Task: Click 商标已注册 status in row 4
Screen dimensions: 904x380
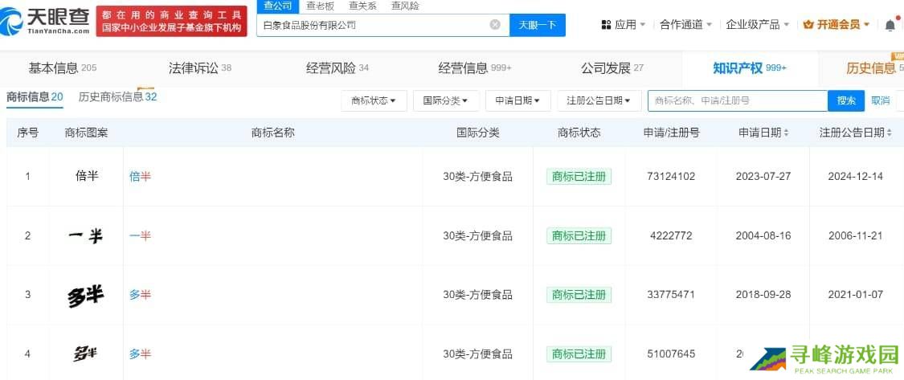Action: click(579, 353)
